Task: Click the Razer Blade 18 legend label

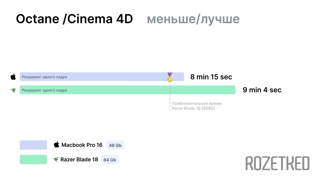Action: click(x=79, y=160)
